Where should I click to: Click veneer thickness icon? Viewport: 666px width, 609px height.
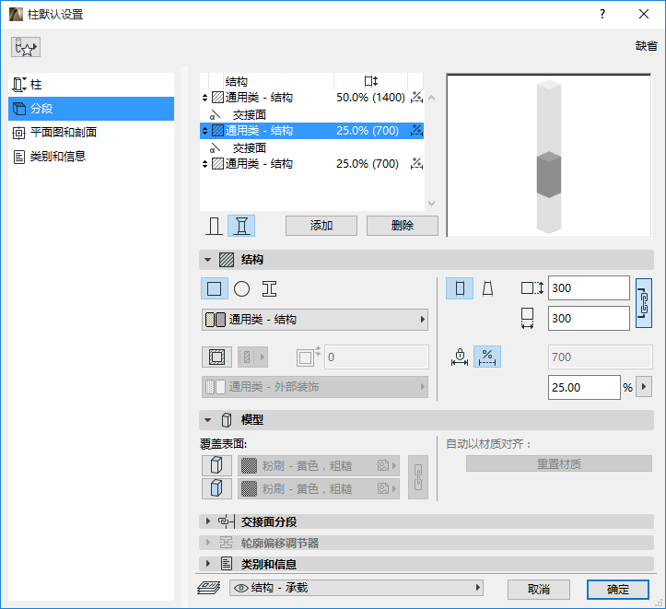click(308, 357)
